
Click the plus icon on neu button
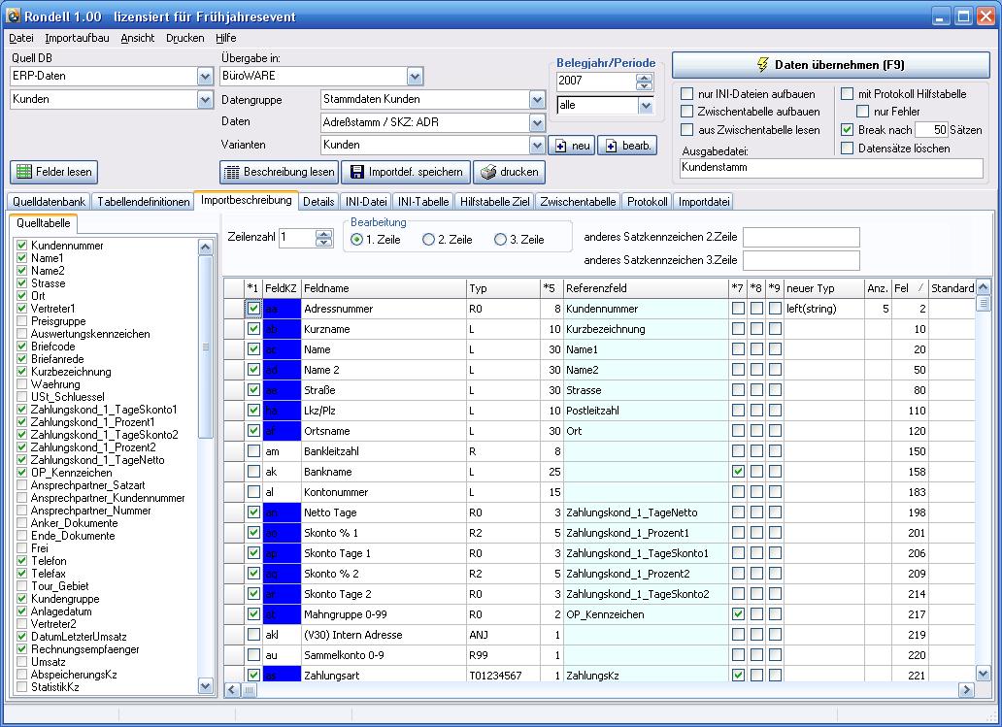(560, 146)
